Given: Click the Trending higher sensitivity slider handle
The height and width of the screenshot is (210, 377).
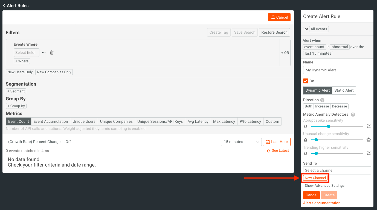Looking at the screenshot, I should pyautogui.click(x=316, y=153).
